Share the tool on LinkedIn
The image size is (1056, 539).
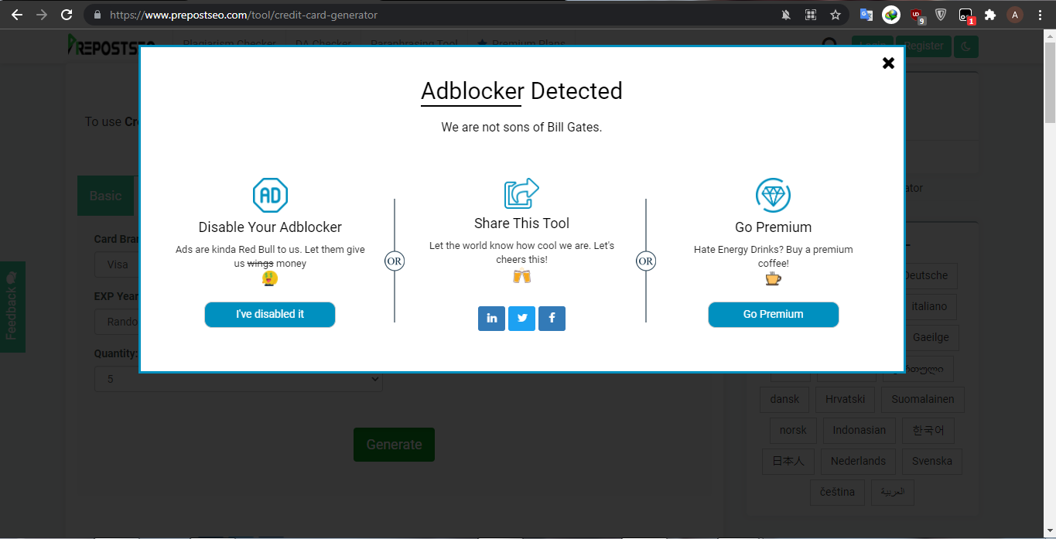pos(491,318)
